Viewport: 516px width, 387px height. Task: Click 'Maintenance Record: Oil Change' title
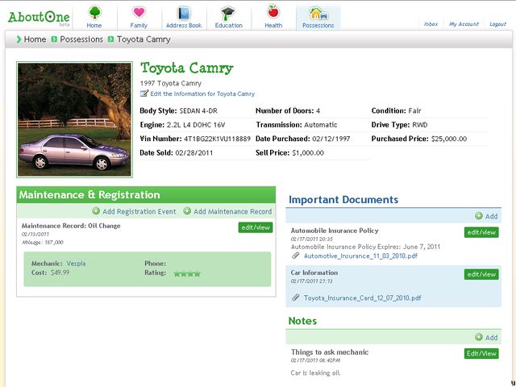71,226
